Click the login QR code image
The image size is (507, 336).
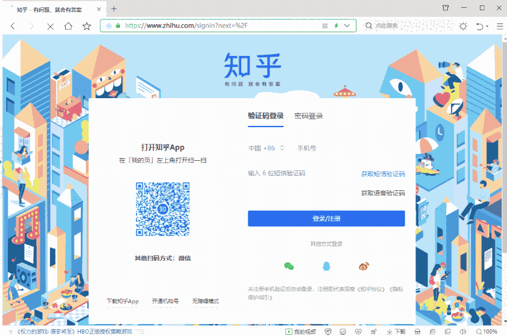pyautogui.click(x=163, y=209)
